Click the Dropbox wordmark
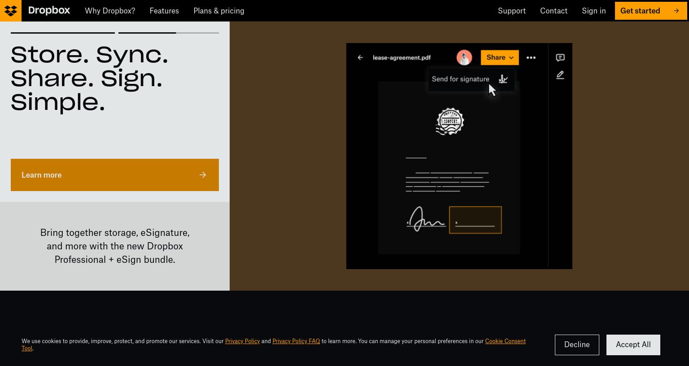Viewport: 689px width, 366px height. click(x=49, y=10)
